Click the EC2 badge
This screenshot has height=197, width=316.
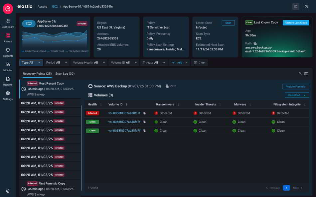29,24
